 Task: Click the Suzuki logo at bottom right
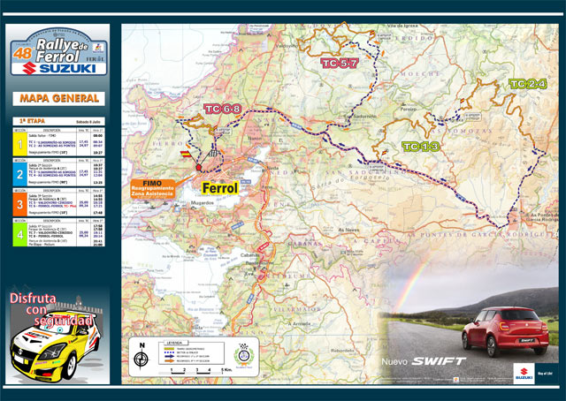click(524, 374)
